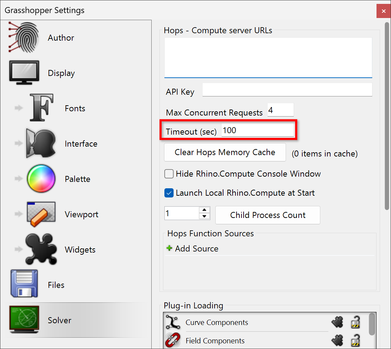Open Widgets splat icon

tap(41, 249)
